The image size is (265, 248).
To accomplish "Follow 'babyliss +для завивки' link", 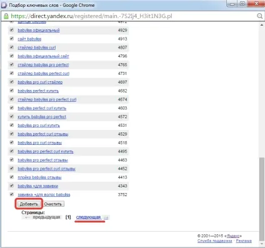I will click(37, 186).
